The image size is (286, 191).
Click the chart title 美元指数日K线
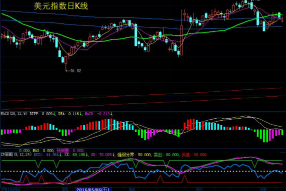point(60,6)
